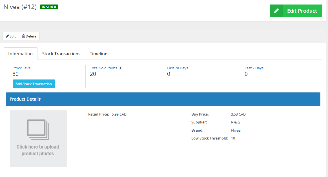Click the Delete button with trash icon

click(29, 36)
